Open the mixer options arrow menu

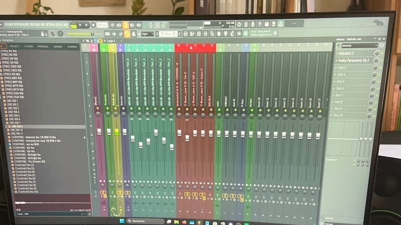coord(83,41)
